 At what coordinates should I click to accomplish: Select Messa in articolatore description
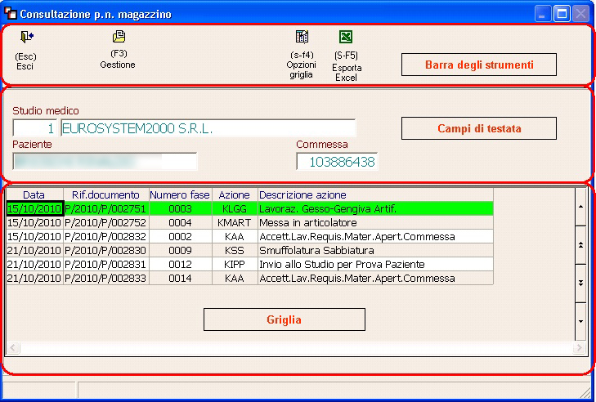coord(375,223)
